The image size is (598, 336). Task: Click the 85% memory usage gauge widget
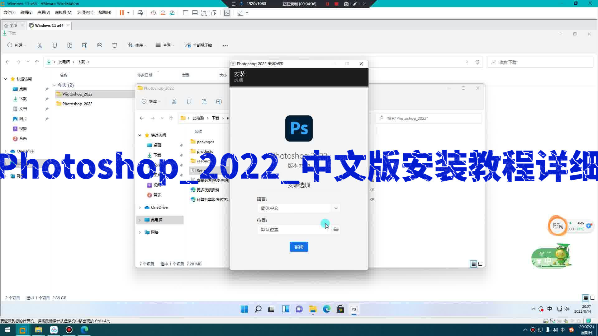point(558,226)
